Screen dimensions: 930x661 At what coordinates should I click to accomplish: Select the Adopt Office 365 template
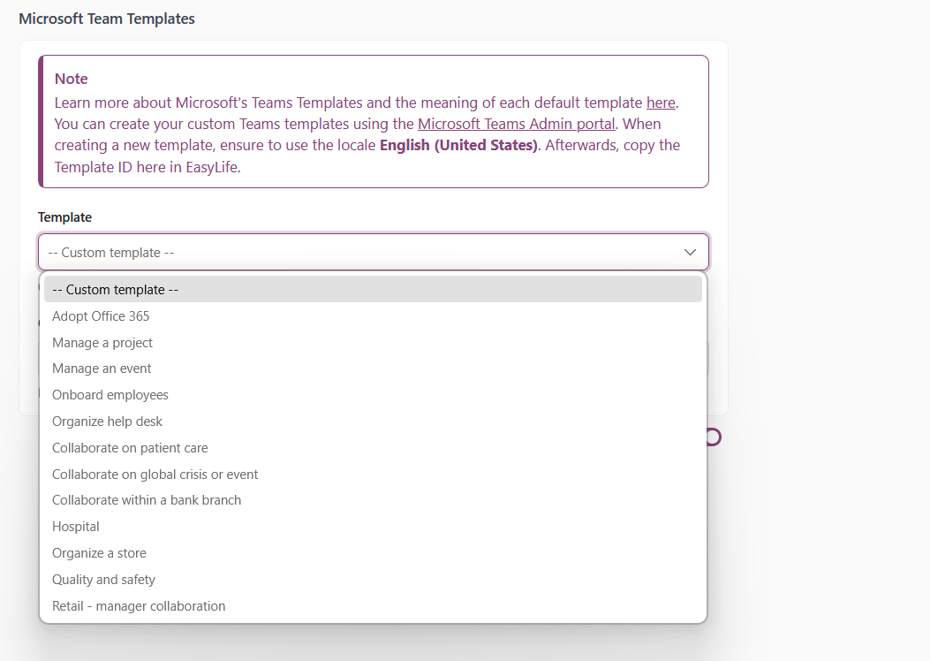point(100,315)
